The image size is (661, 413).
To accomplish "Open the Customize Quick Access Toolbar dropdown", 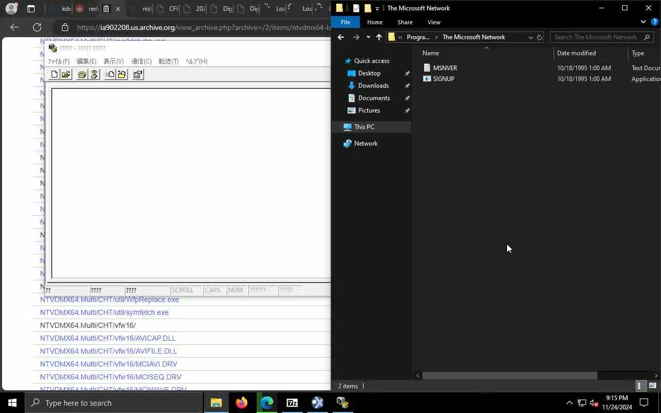I will click(x=377, y=8).
